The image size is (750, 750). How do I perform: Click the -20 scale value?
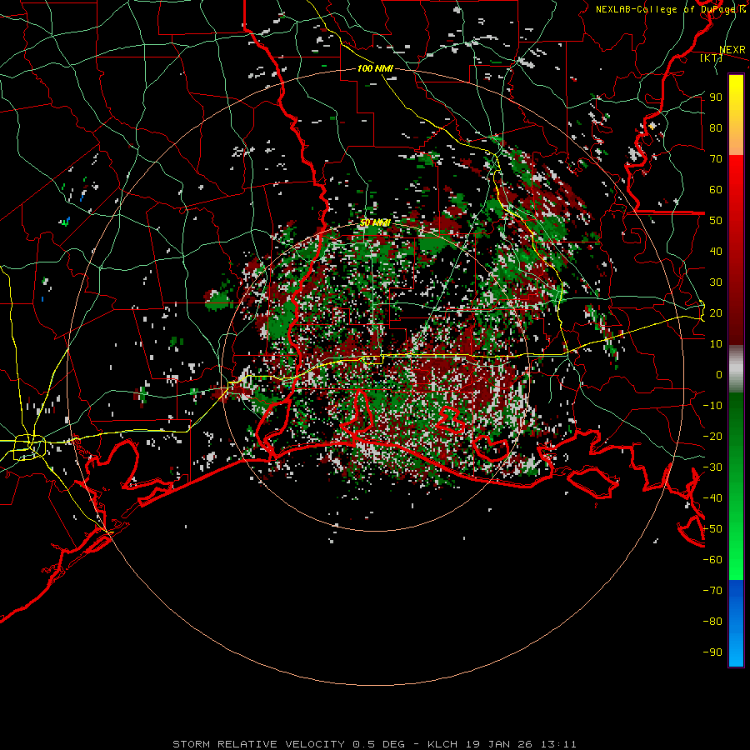point(712,437)
